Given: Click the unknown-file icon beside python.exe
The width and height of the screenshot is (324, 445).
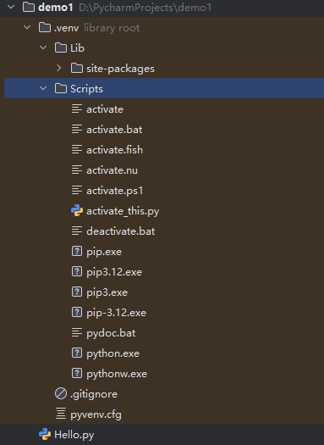Looking at the screenshot, I should pos(77,353).
